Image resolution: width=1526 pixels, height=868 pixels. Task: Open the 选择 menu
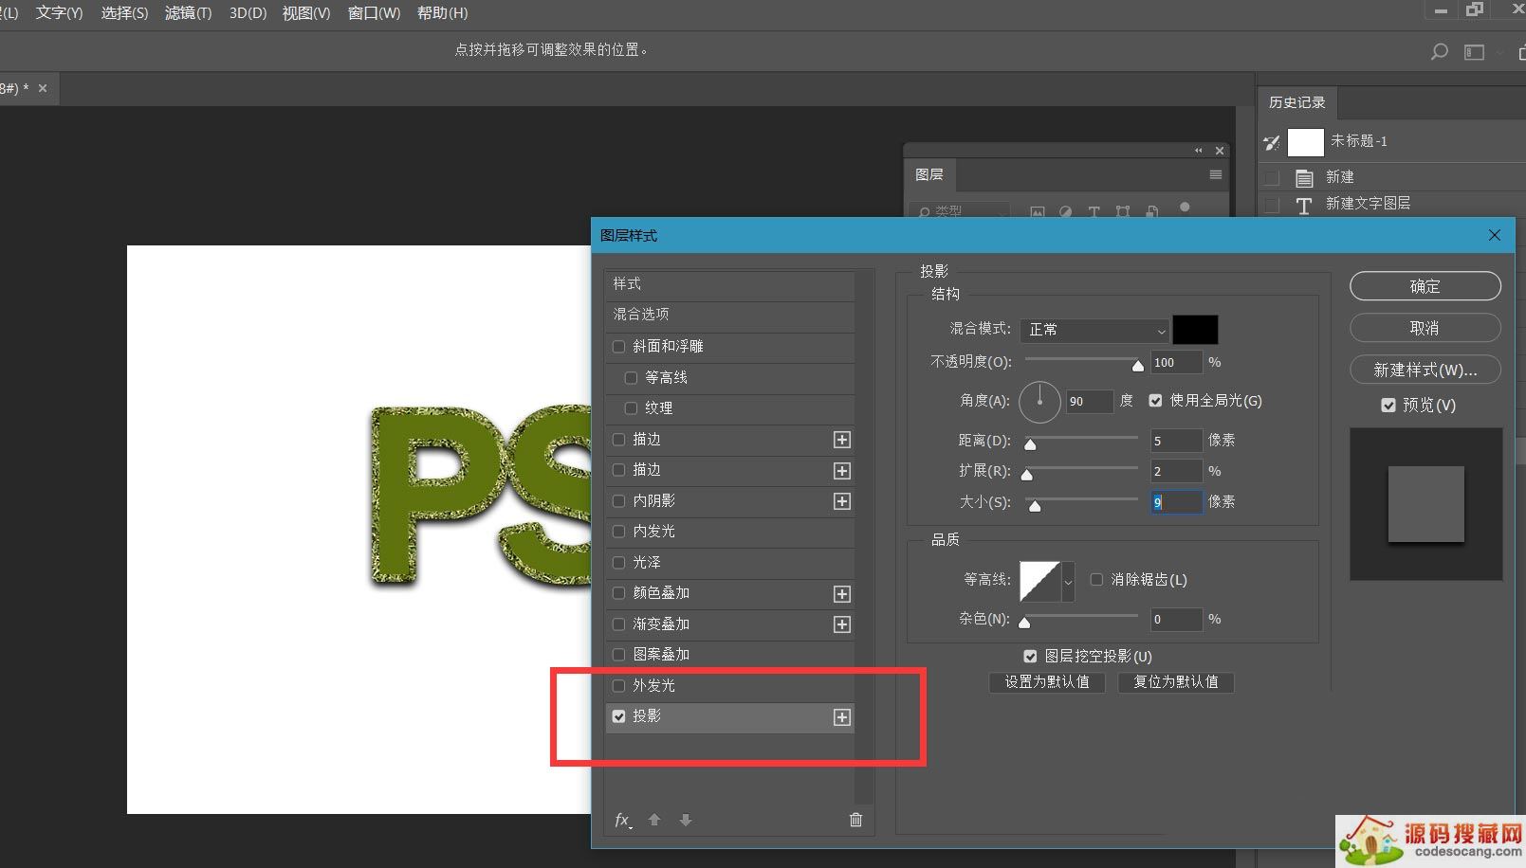point(124,13)
